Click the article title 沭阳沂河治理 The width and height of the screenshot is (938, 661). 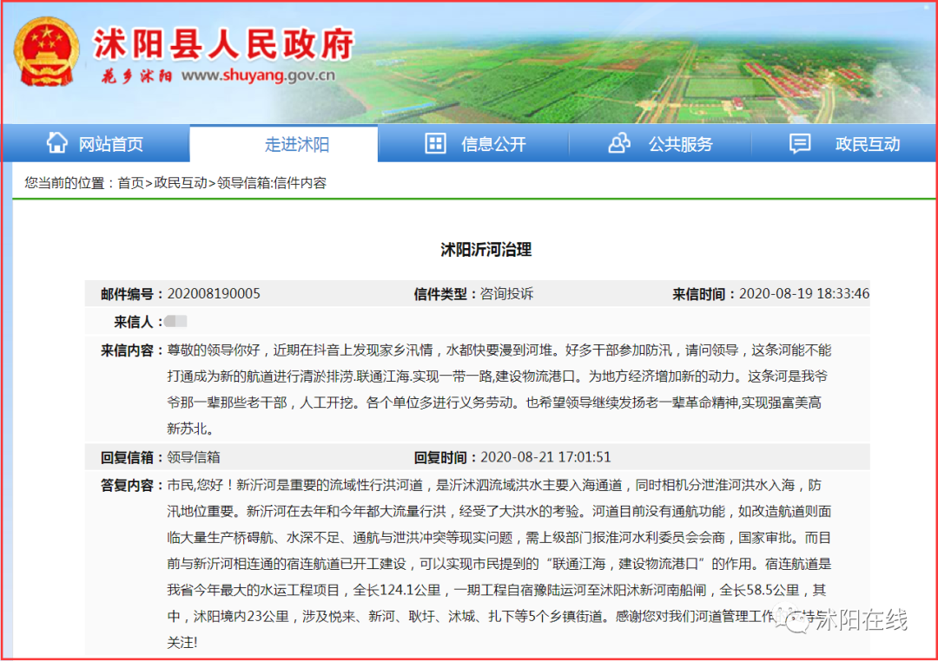[x=486, y=249]
